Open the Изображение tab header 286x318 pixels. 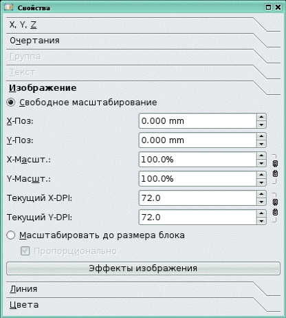[x=143, y=88]
